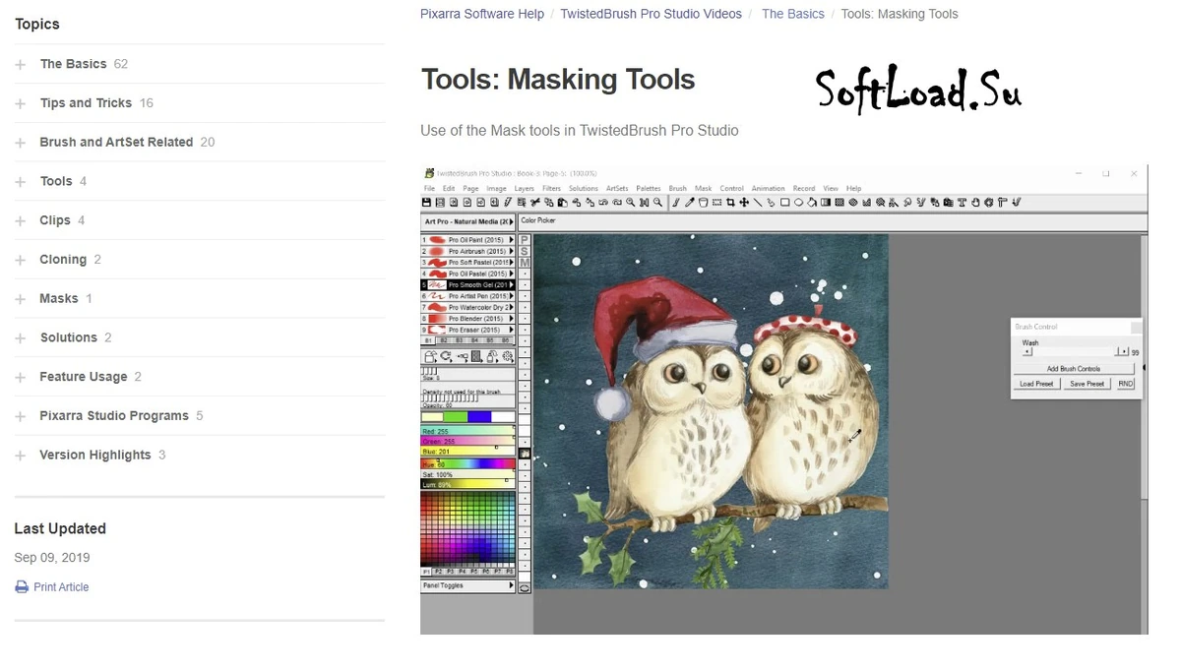Select the brush tool icon in toolbar
The image size is (1181, 671).
pos(676,202)
